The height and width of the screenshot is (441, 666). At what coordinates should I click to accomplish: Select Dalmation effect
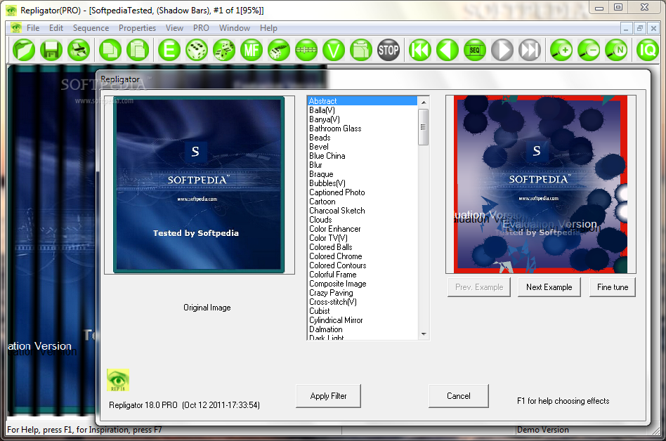point(362,329)
